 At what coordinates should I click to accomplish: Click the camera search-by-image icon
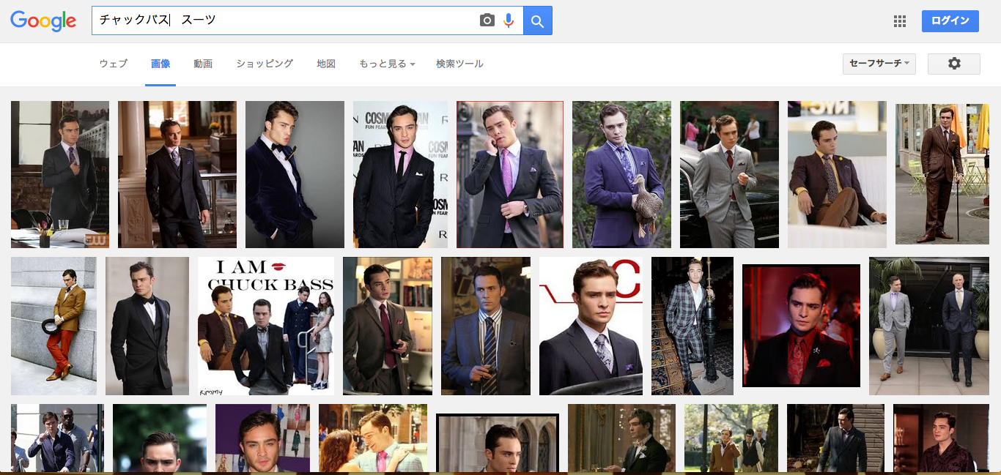click(487, 20)
